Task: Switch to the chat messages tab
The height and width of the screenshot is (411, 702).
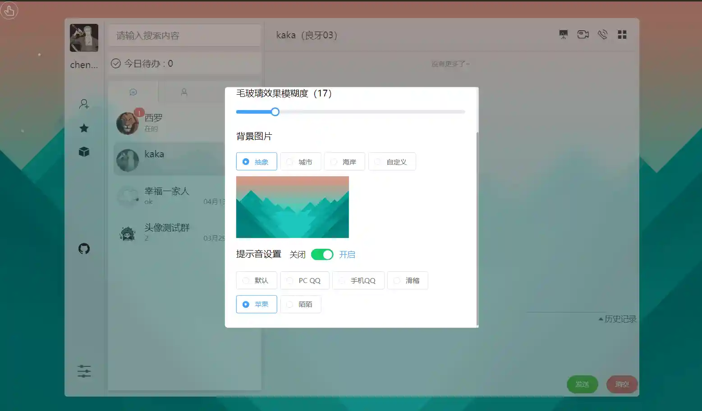Action: pyautogui.click(x=133, y=92)
